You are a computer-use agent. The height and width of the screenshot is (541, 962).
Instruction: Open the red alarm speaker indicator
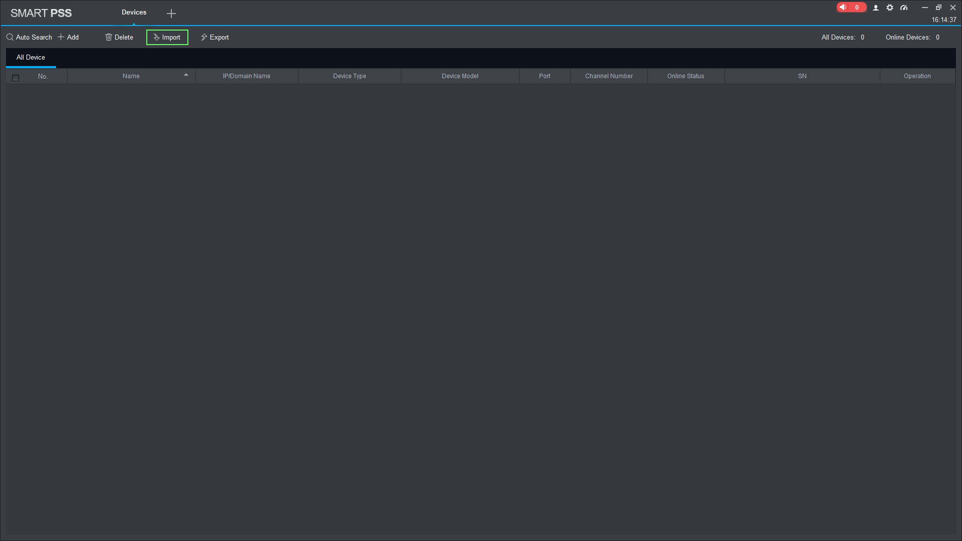pyautogui.click(x=844, y=8)
